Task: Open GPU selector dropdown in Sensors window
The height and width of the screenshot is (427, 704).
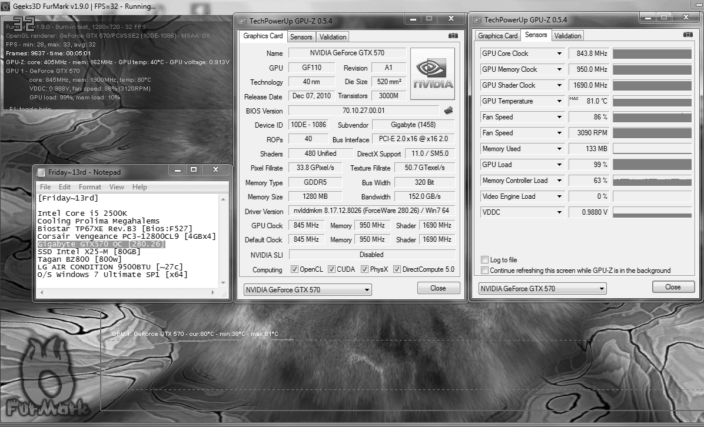Action: pos(542,288)
